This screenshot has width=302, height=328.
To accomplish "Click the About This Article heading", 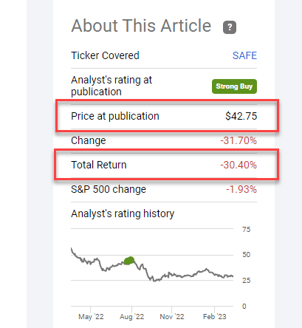I will (141, 26).
